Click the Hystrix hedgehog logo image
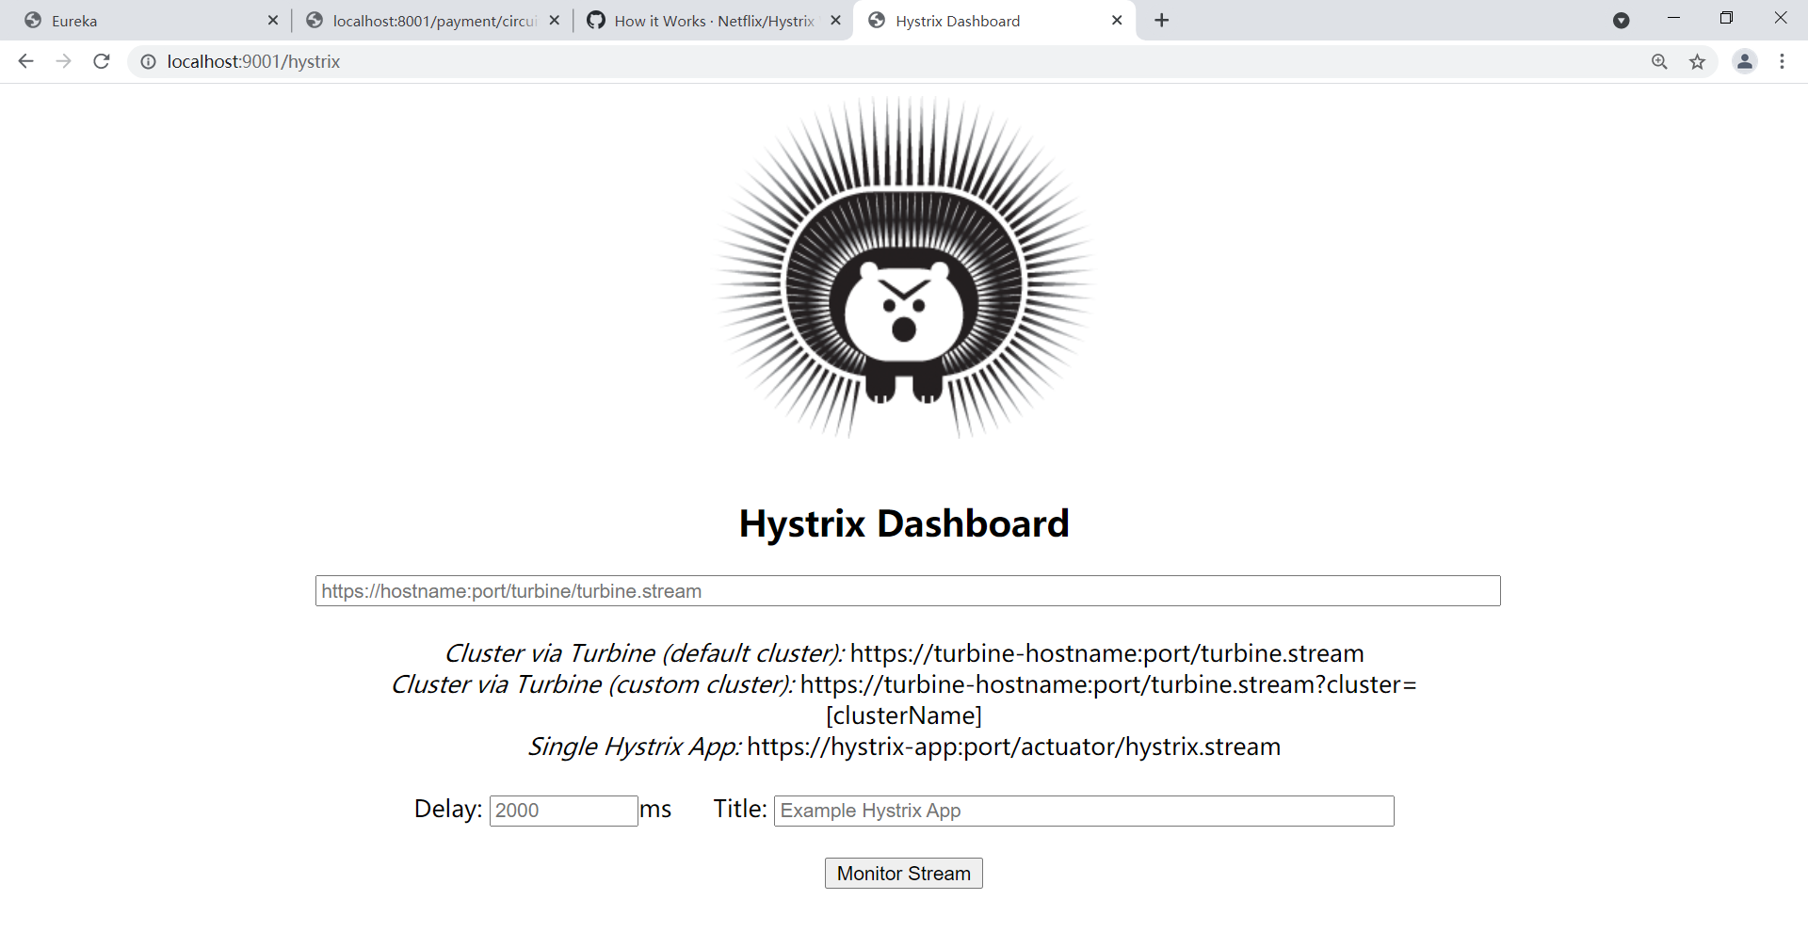The height and width of the screenshot is (948, 1808). point(904,267)
